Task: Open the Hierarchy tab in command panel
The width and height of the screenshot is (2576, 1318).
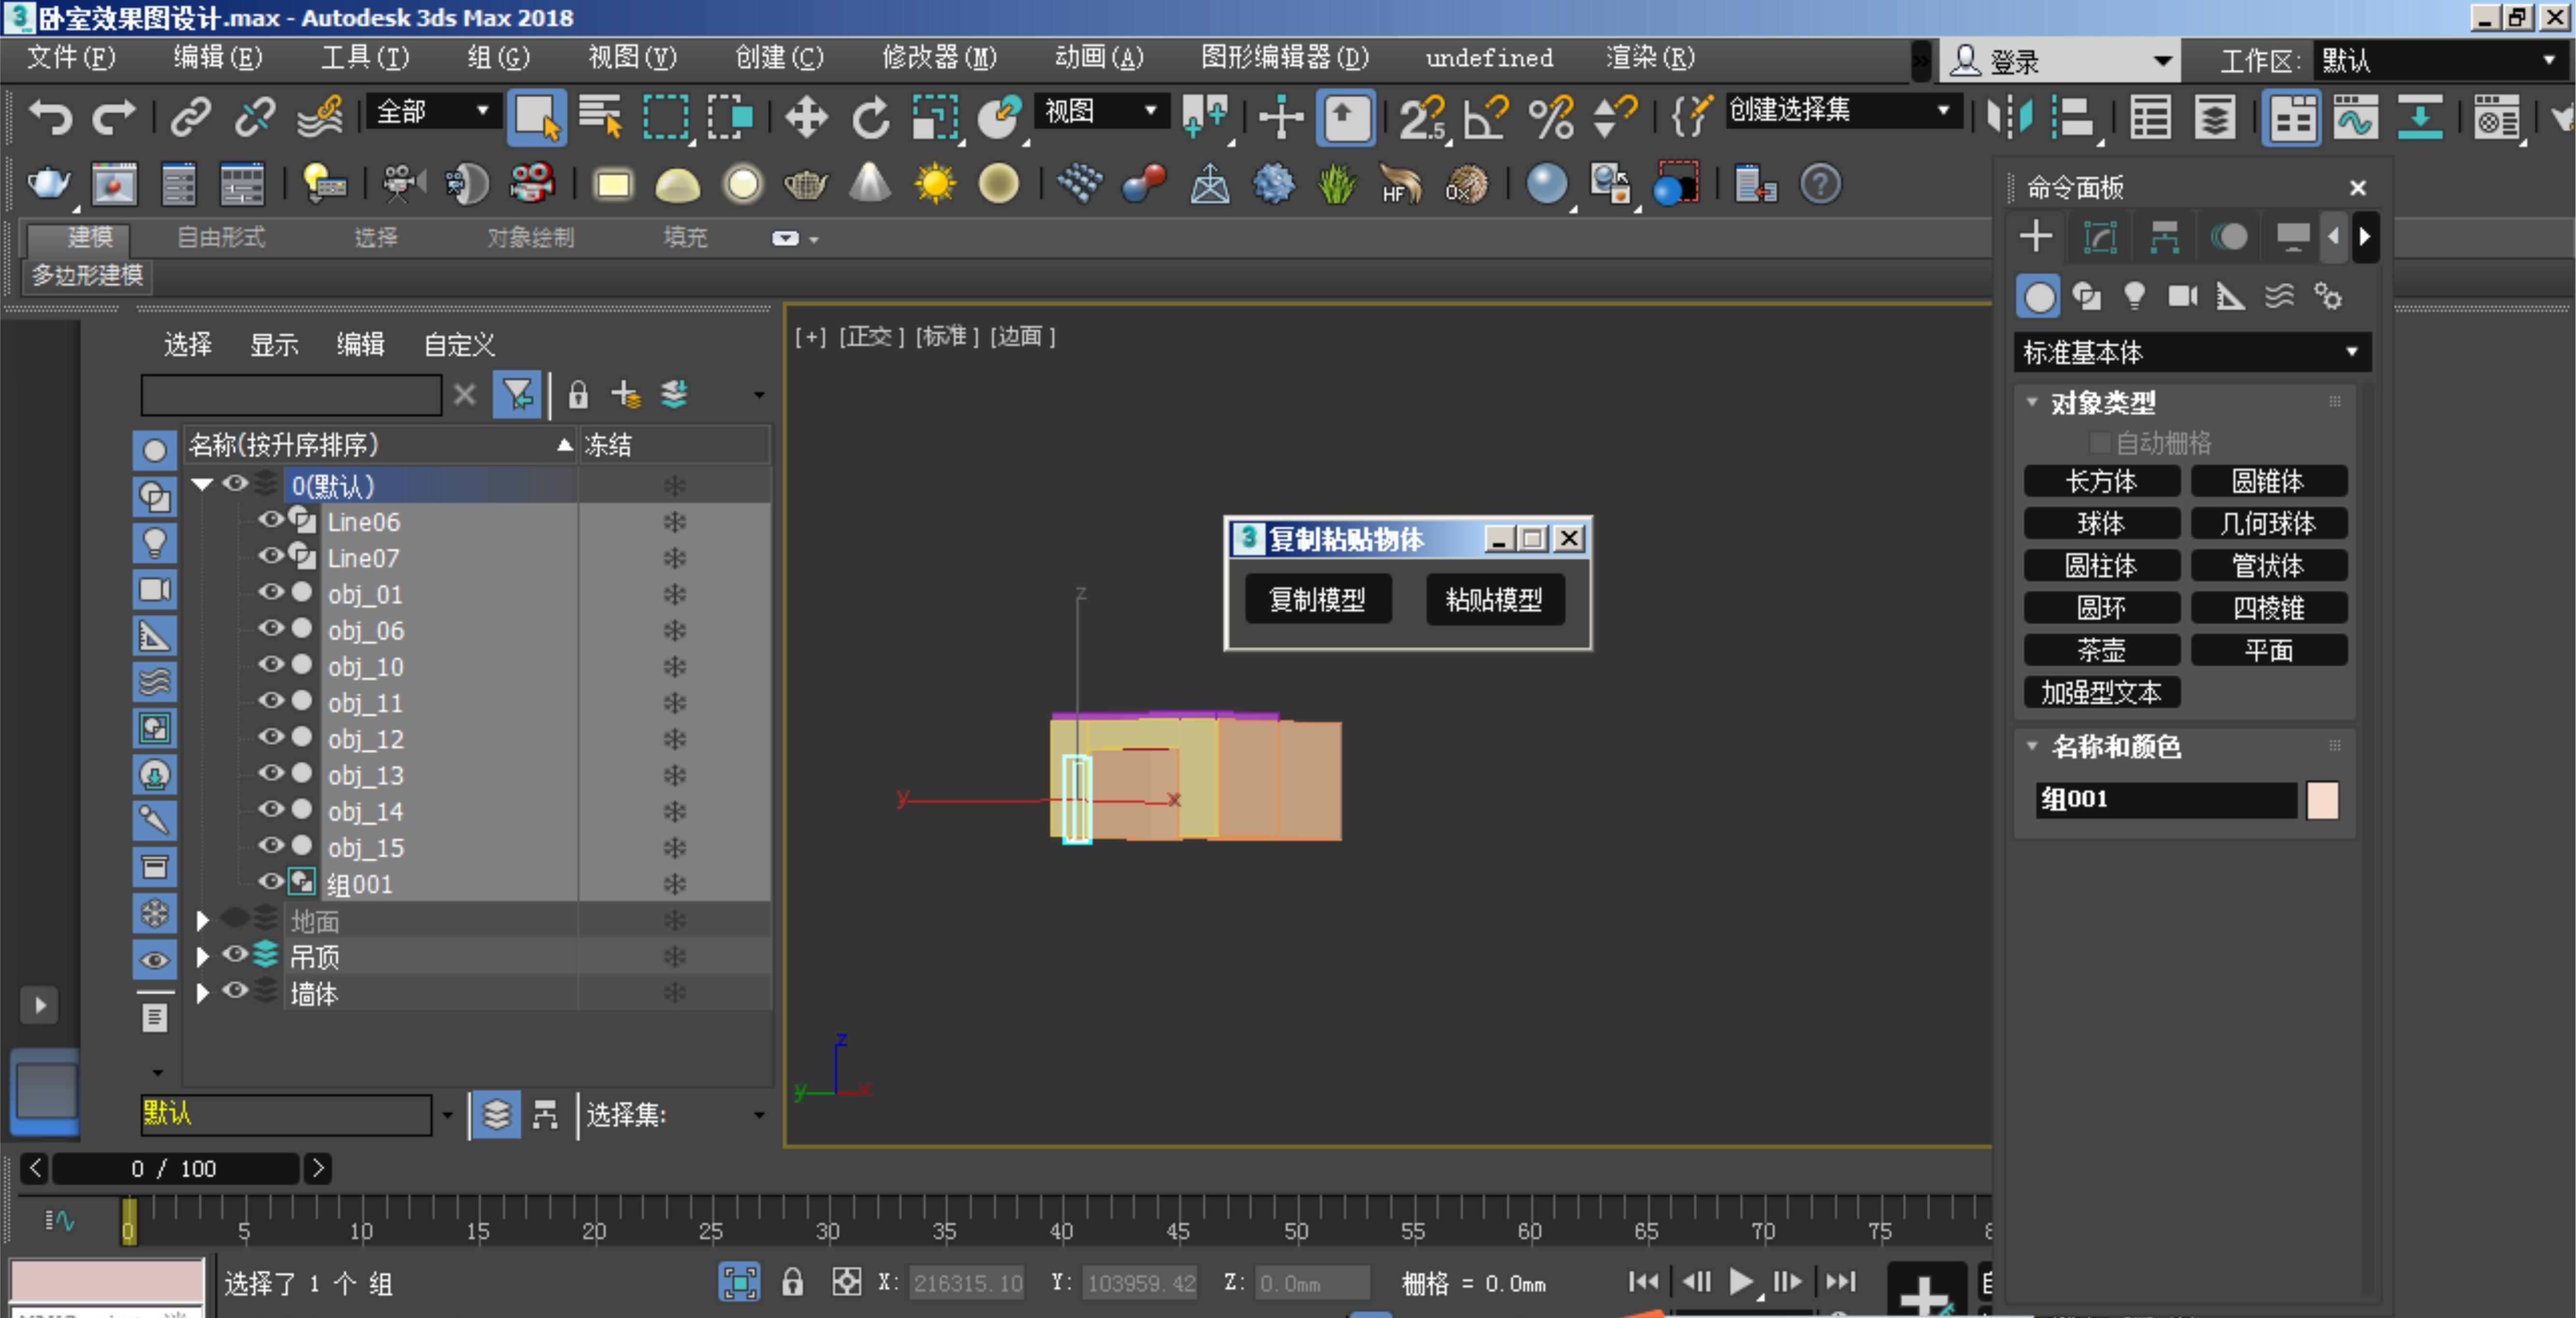Action: [2164, 237]
